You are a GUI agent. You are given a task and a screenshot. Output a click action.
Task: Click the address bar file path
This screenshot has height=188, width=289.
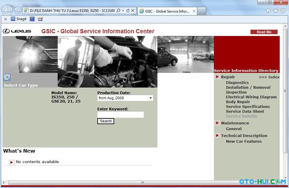click(72, 11)
